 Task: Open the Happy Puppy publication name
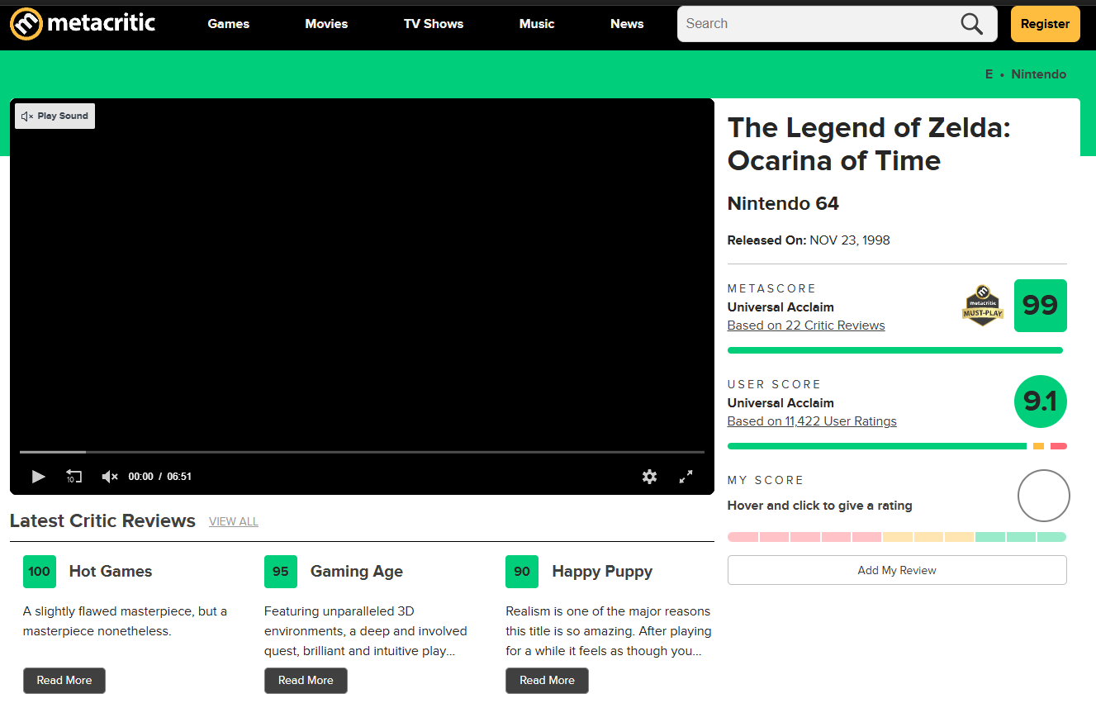pyautogui.click(x=602, y=572)
